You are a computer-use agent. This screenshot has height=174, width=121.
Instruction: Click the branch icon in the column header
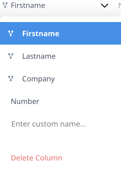coord(5,5)
